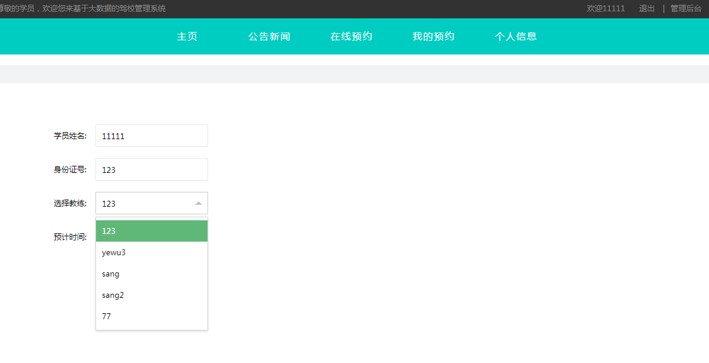Select coach option sang2

click(152, 295)
